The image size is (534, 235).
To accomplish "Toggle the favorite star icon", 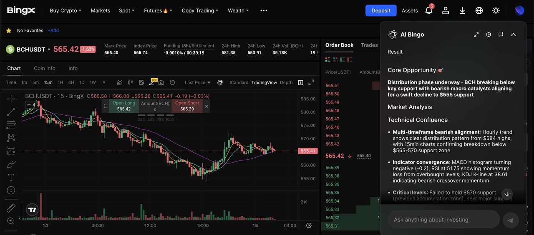I will (x=9, y=30).
